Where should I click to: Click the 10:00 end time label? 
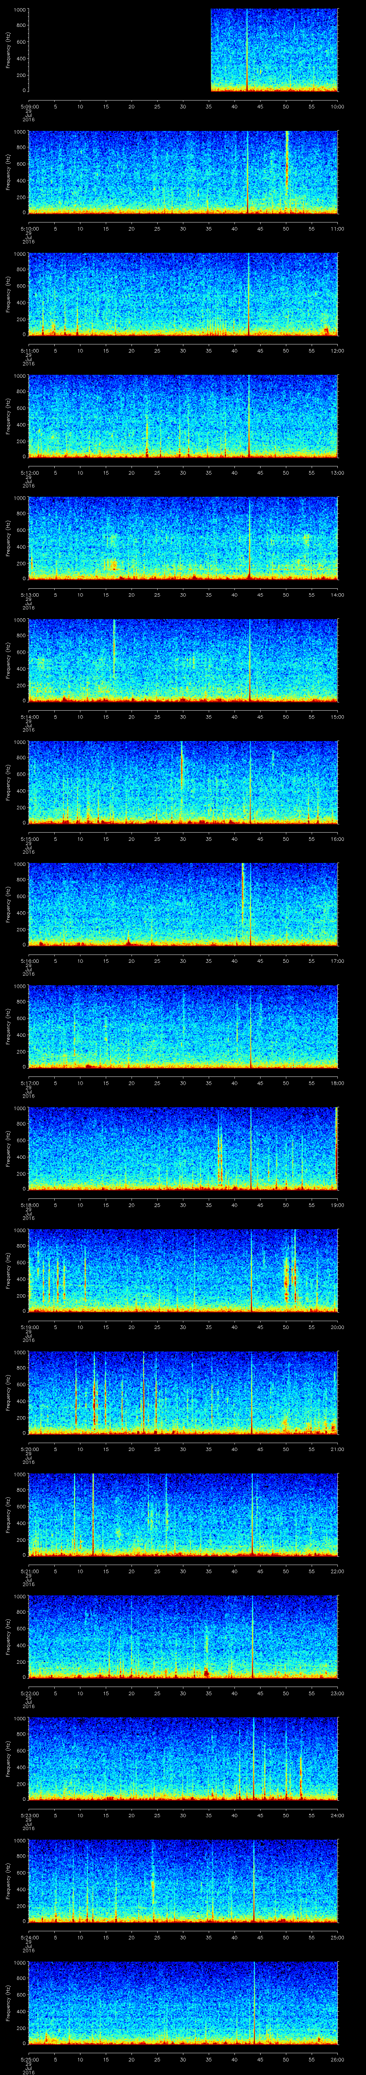337,106
